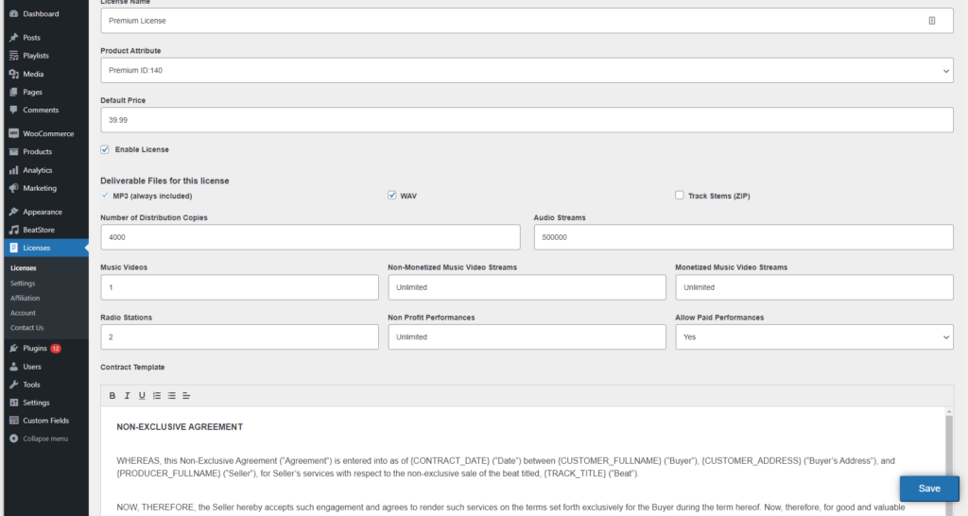The width and height of the screenshot is (968, 516).
Task: Click the text alignment icon in editor
Action: pyautogui.click(x=186, y=395)
